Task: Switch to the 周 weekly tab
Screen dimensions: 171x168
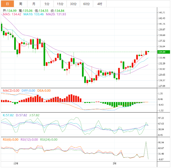Action: click(21, 4)
